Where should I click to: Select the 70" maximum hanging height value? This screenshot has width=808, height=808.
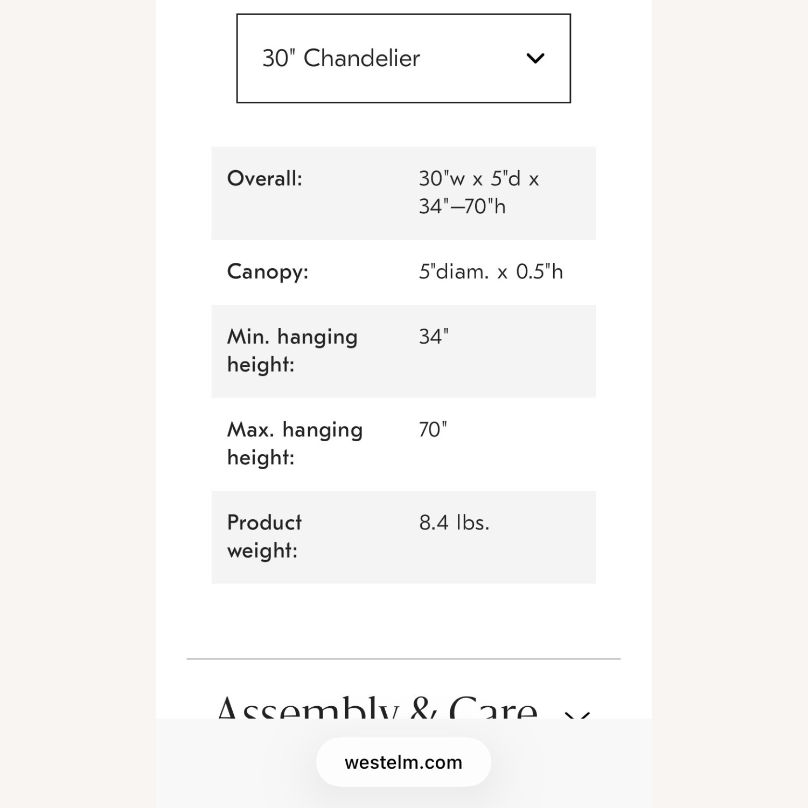[433, 430]
